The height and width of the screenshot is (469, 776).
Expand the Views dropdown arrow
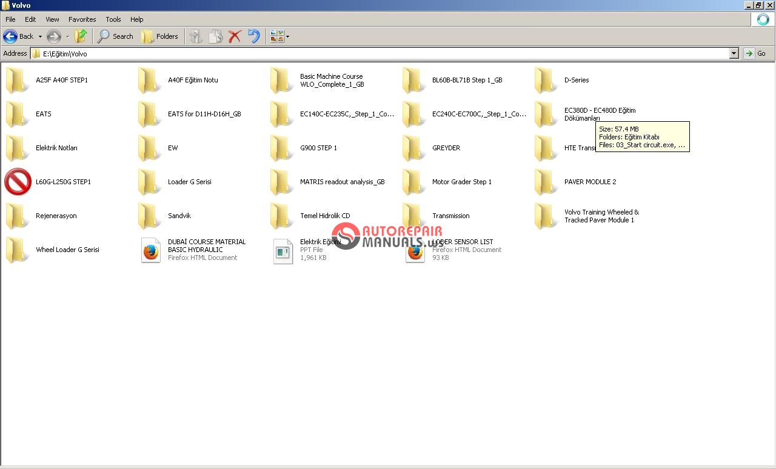[287, 36]
